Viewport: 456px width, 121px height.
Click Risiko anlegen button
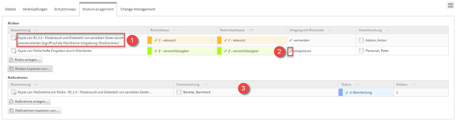pos(25,60)
